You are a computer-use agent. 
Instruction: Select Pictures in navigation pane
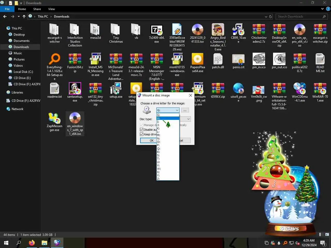tap(19, 59)
